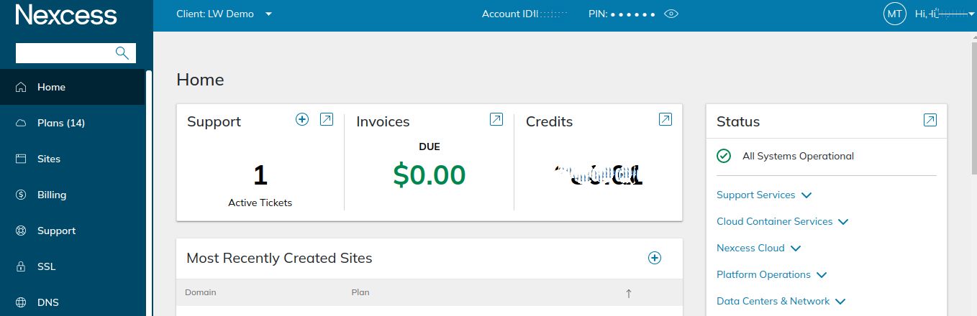Click the Plan column header
Viewport: 977px width, 316px height.
[x=360, y=292]
